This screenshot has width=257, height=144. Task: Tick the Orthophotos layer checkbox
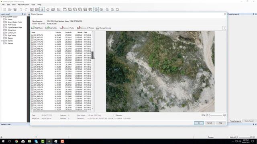pos(4,30)
